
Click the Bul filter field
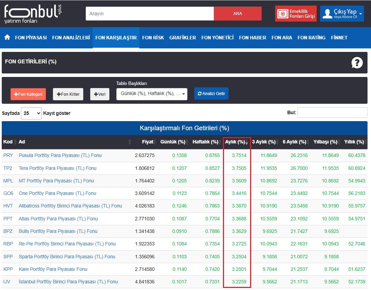point(332,112)
